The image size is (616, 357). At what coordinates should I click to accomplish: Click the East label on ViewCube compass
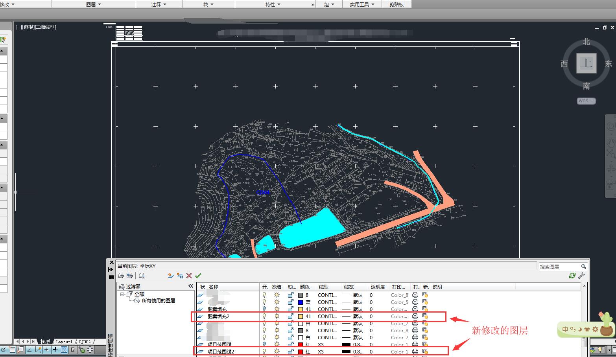pyautogui.click(x=608, y=63)
